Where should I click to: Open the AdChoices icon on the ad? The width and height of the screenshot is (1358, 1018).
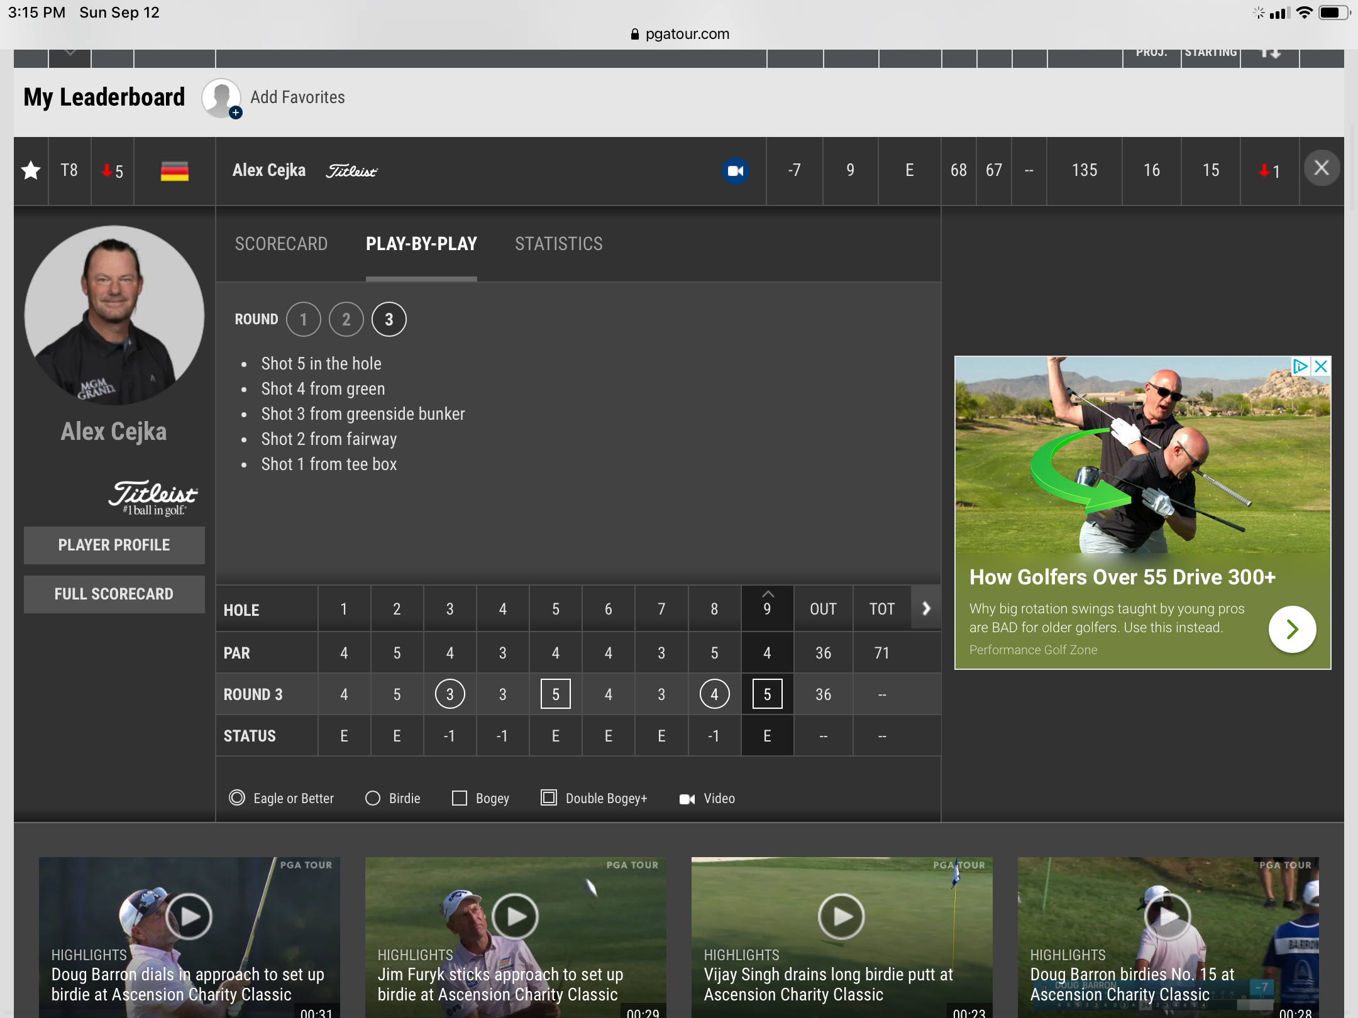tap(1301, 366)
